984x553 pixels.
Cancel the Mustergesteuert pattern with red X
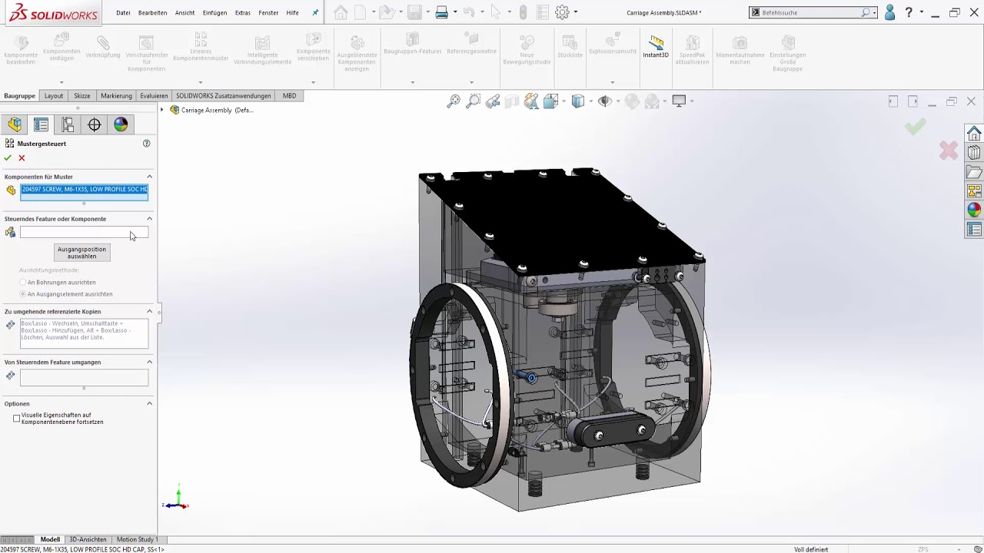[22, 157]
